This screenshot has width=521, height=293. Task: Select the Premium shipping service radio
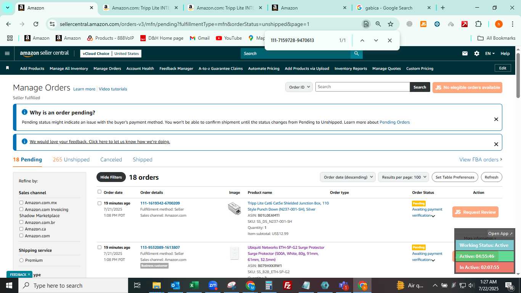(x=21, y=260)
